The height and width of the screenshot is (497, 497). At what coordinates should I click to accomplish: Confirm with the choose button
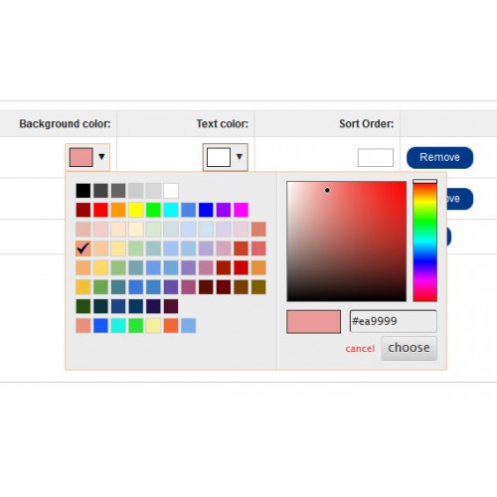click(x=410, y=348)
